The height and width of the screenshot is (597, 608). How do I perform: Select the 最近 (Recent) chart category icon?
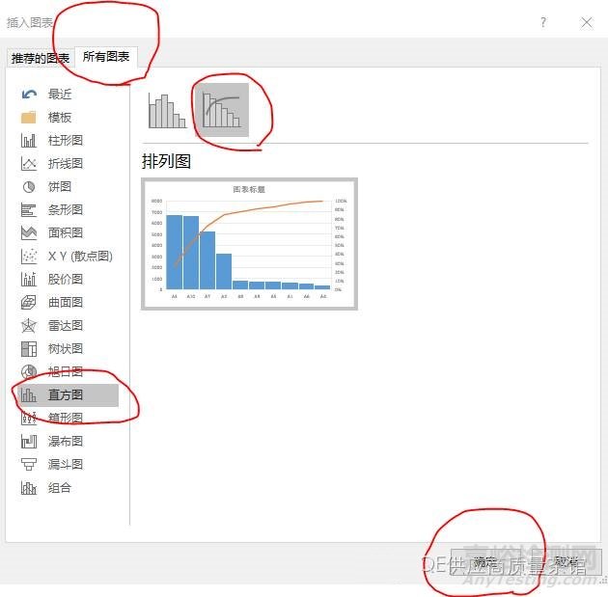pos(29,94)
